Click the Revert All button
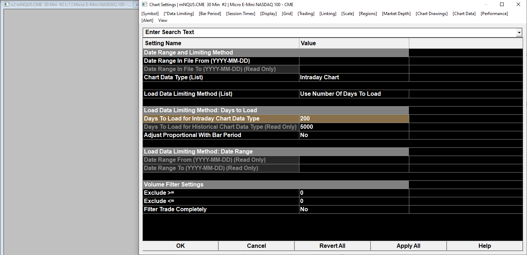This screenshot has height=255, width=527. click(332, 246)
